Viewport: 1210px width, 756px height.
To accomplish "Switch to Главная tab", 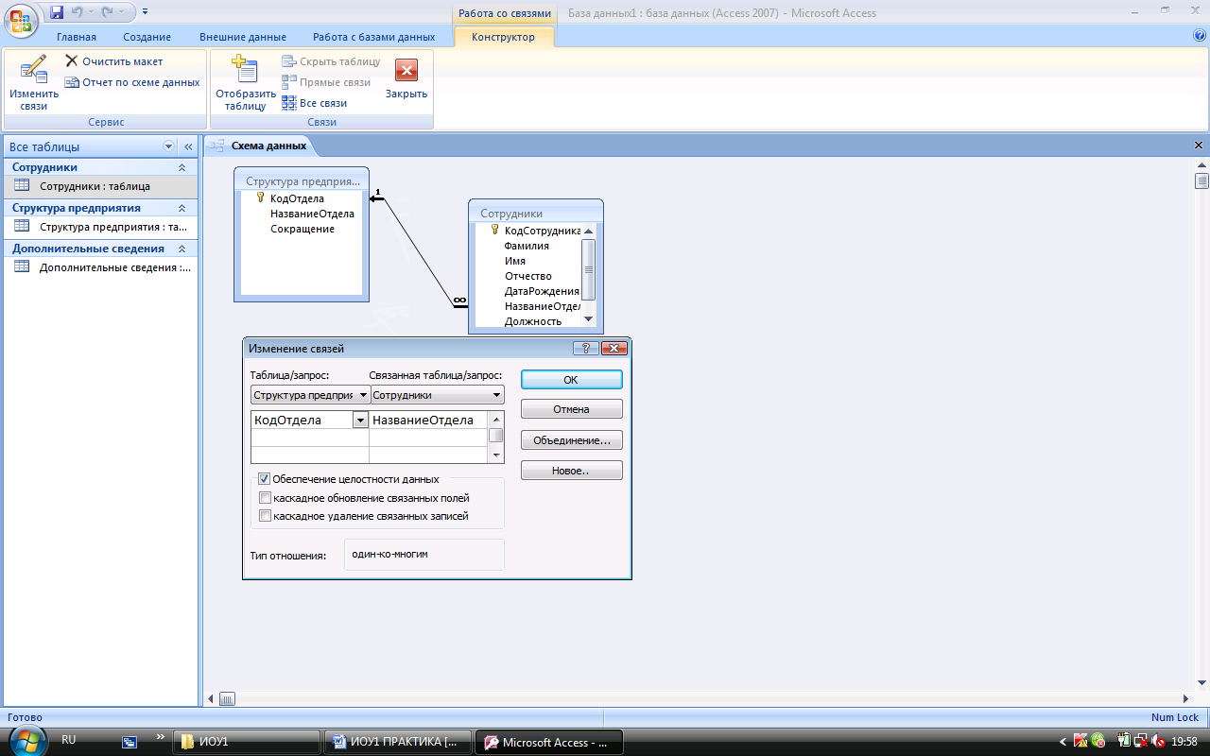I will coord(77,37).
